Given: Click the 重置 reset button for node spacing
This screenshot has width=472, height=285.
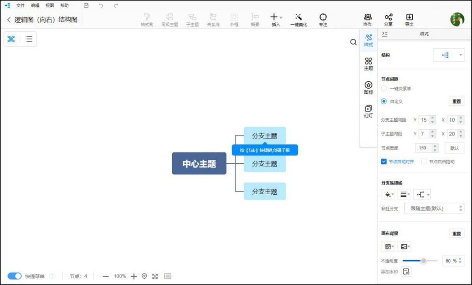Looking at the screenshot, I should click(456, 101).
